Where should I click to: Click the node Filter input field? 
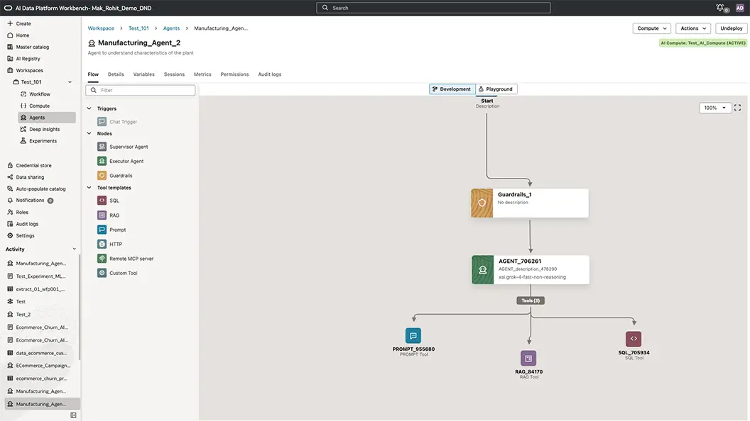tap(140, 90)
